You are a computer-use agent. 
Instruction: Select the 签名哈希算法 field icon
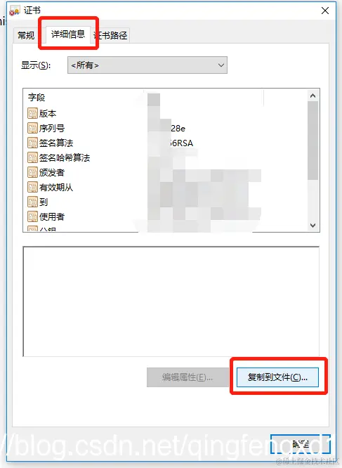coord(32,157)
